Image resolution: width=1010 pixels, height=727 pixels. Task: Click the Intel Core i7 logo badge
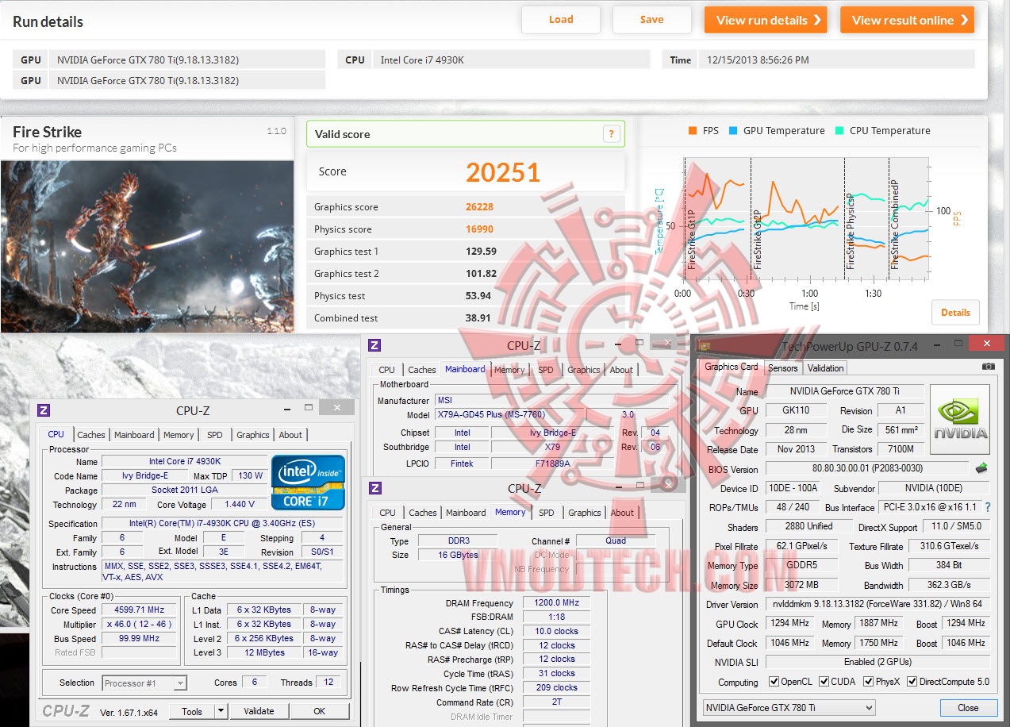coord(308,482)
